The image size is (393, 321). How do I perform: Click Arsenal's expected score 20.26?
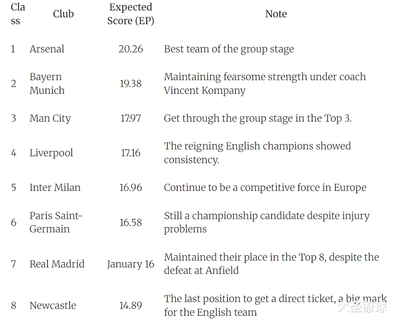tap(130, 49)
